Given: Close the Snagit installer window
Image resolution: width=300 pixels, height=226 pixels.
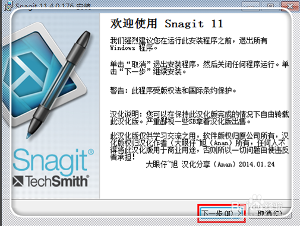Looking at the screenshot, I should pos(290,6).
